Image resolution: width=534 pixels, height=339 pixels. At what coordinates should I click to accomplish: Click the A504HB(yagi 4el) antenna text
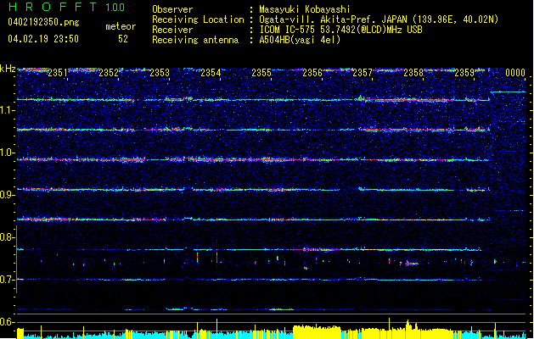coord(300,40)
